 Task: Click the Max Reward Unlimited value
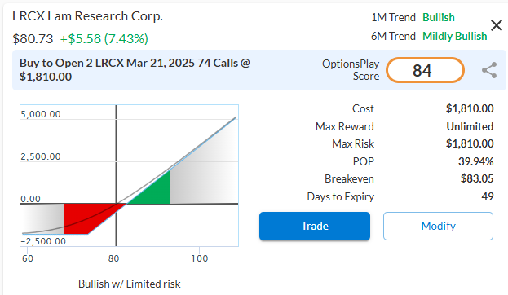pyautogui.click(x=470, y=126)
